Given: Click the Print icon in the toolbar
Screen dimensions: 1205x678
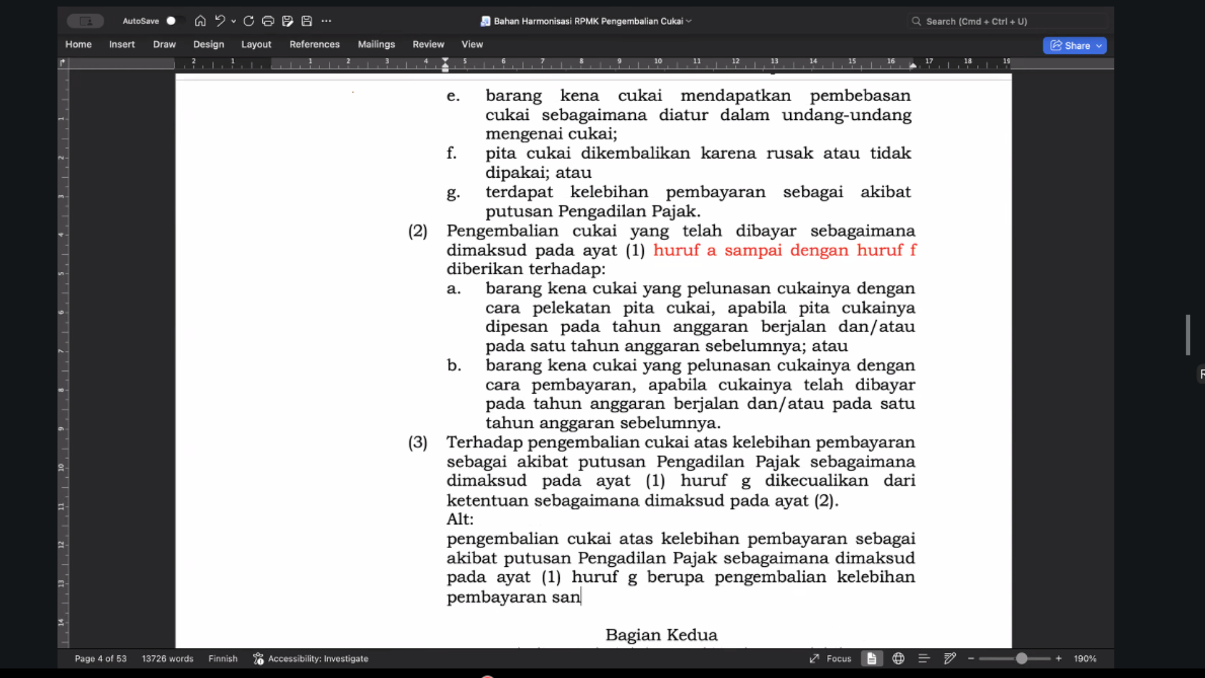Looking at the screenshot, I should click(268, 21).
